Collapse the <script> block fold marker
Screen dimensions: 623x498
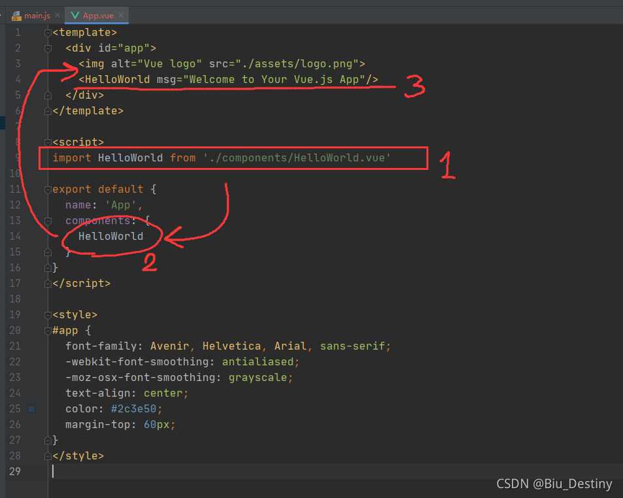[x=48, y=142]
